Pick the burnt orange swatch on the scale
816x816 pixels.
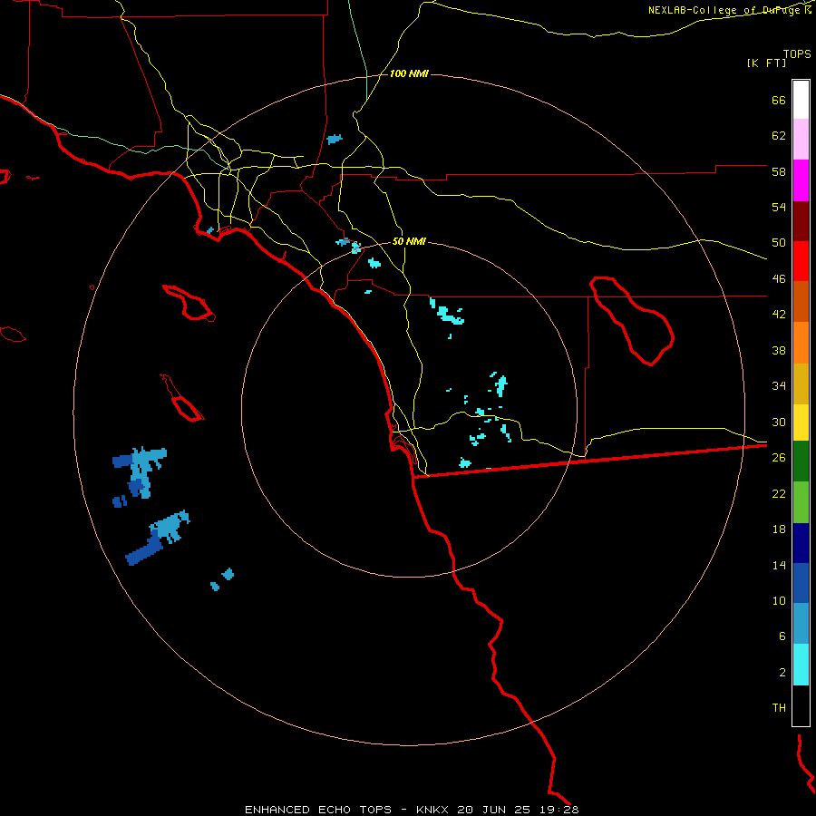point(801,301)
